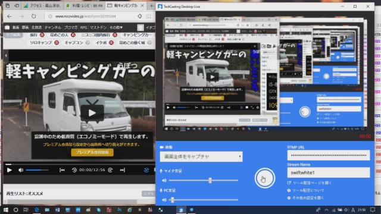
Task: Click the 再生リスト:オススメ heading
Action: (24, 194)
